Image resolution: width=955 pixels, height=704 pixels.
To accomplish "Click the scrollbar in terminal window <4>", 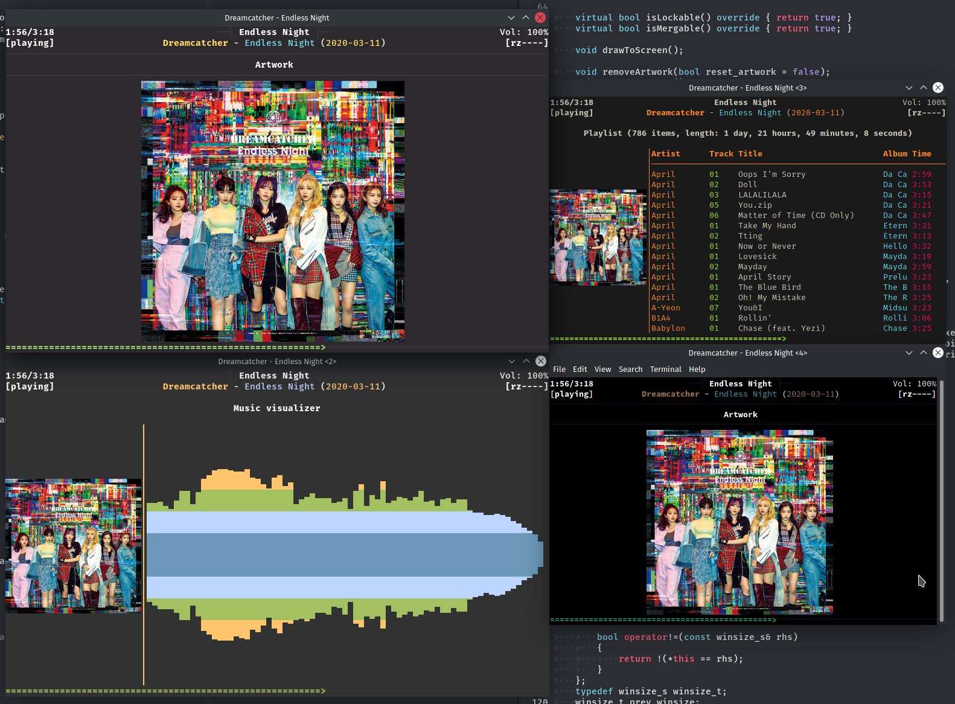I will point(941,501).
